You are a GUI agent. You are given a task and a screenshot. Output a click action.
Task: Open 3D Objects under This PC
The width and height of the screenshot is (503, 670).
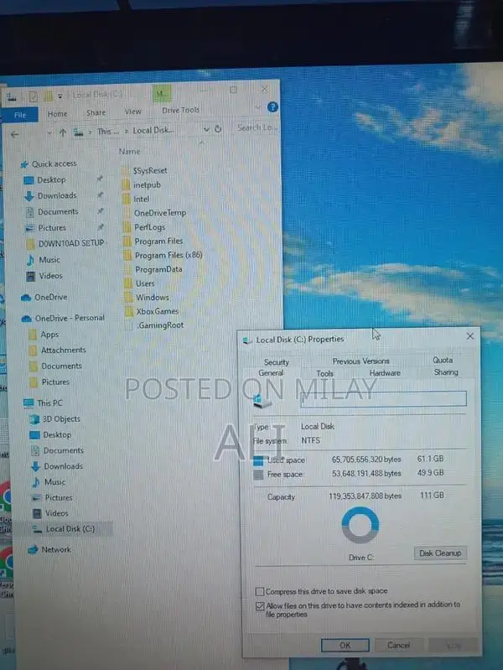pyautogui.click(x=34, y=419)
